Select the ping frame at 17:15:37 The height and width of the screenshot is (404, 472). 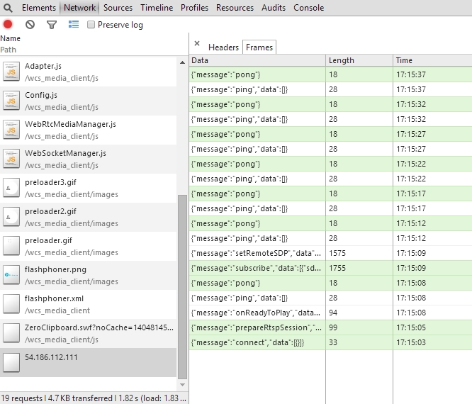tap(330, 89)
